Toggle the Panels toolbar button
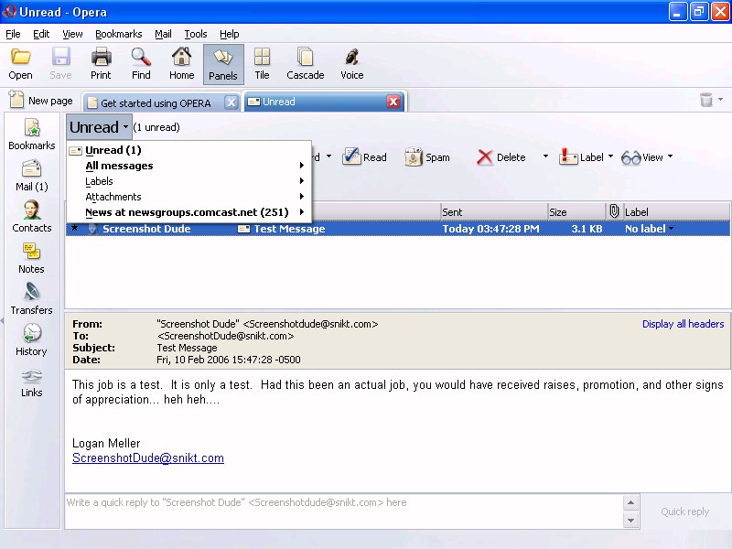 coord(223,64)
